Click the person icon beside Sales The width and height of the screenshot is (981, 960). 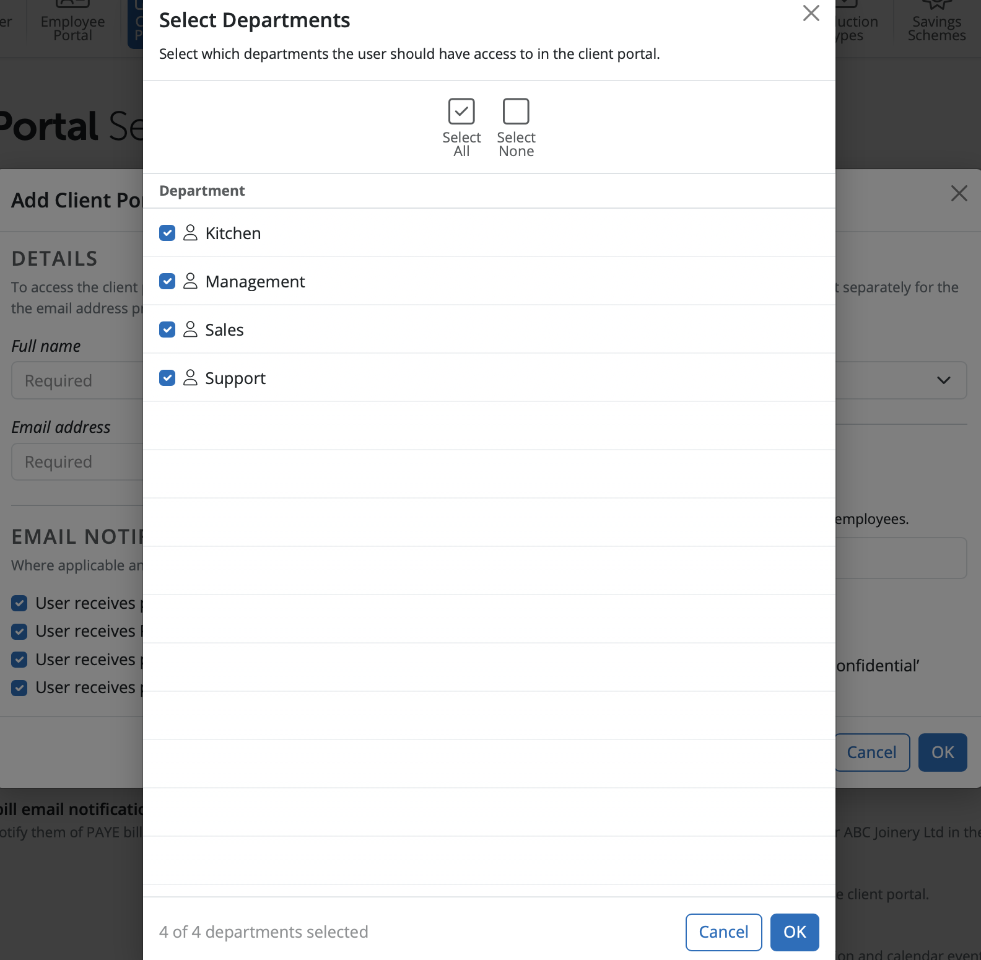click(190, 329)
